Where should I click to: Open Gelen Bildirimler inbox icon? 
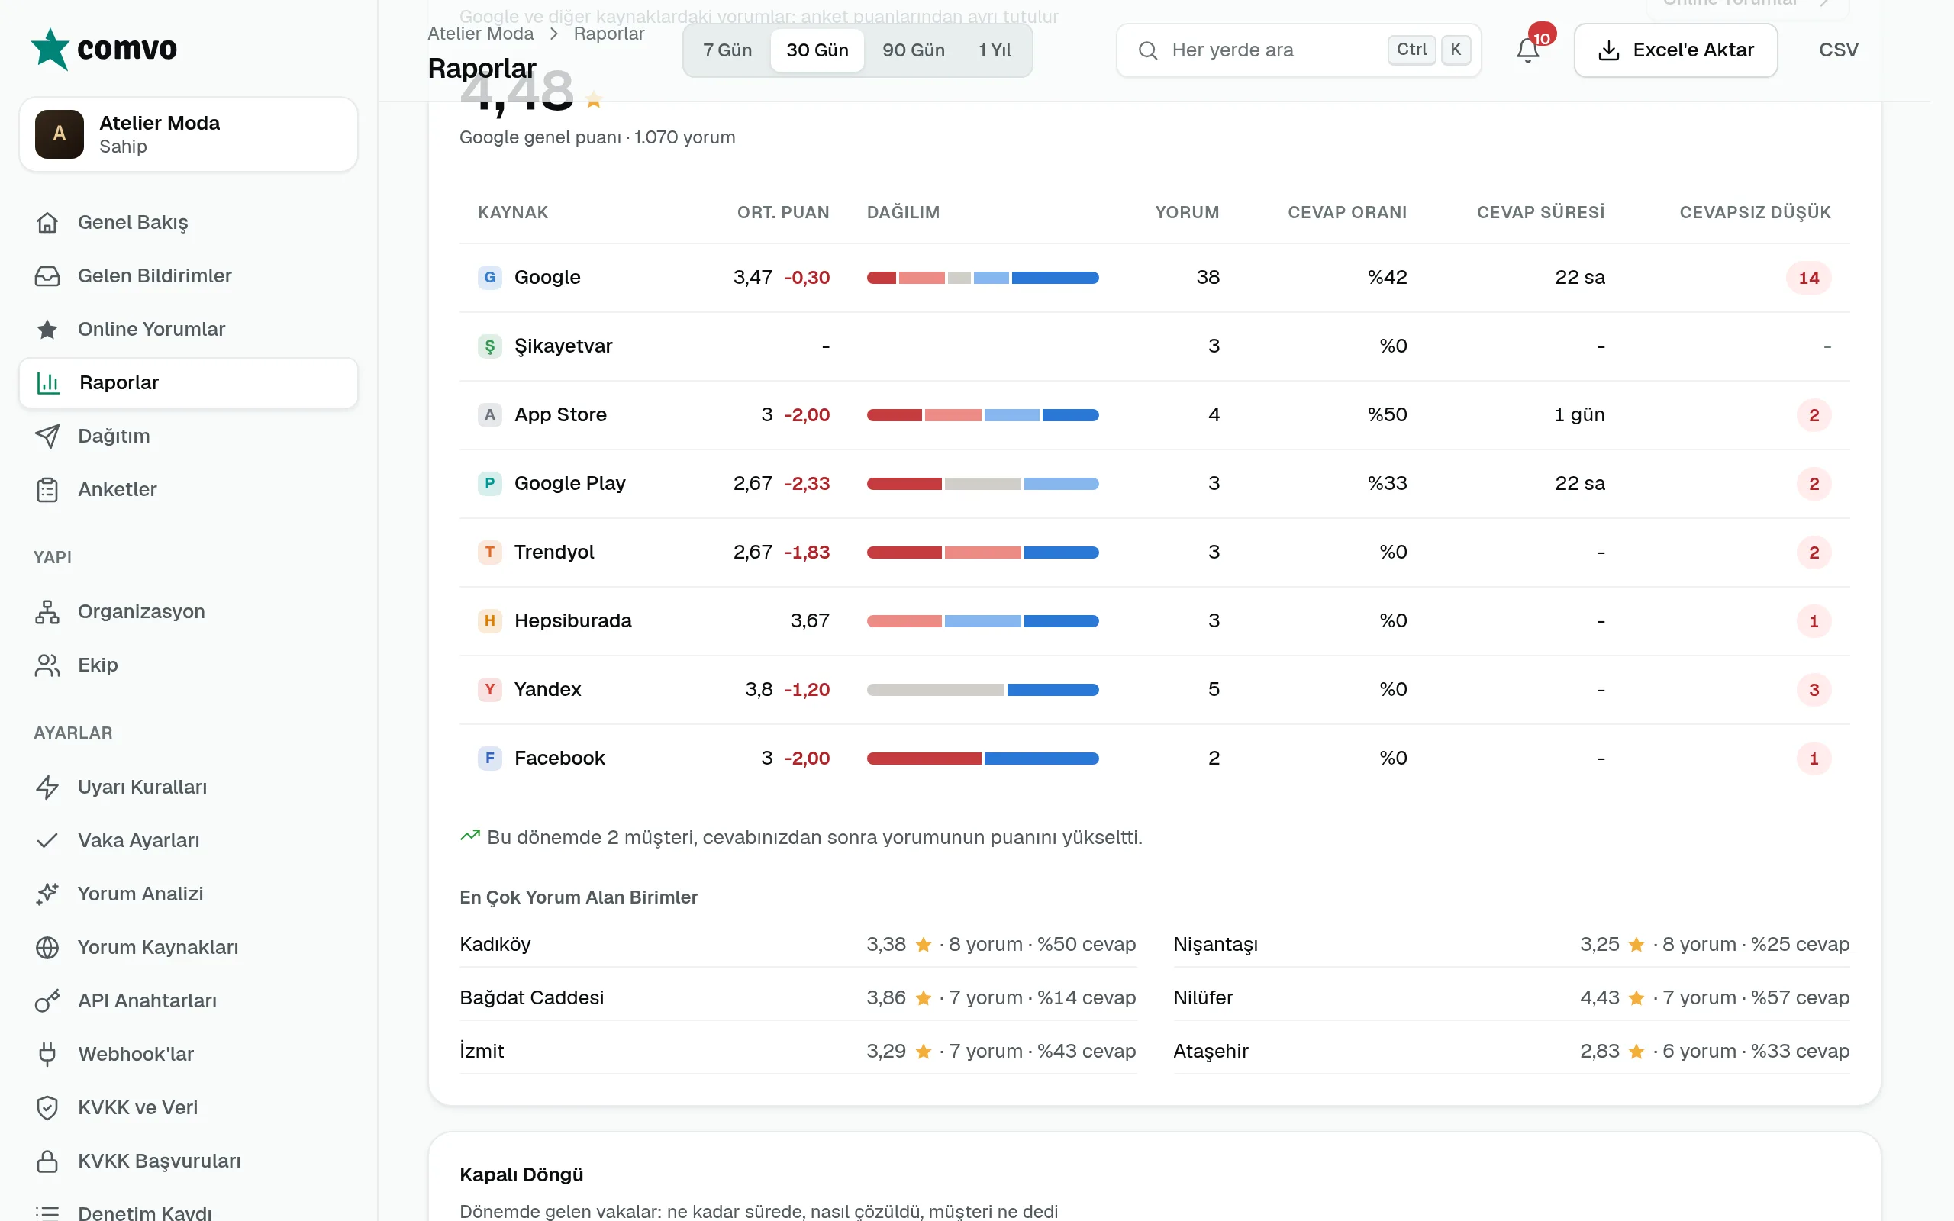point(47,275)
